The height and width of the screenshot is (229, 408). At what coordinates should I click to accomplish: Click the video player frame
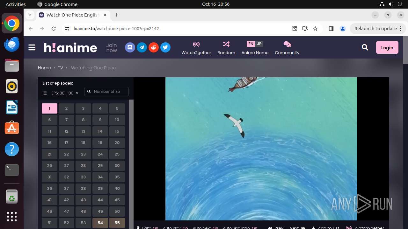coord(261,149)
